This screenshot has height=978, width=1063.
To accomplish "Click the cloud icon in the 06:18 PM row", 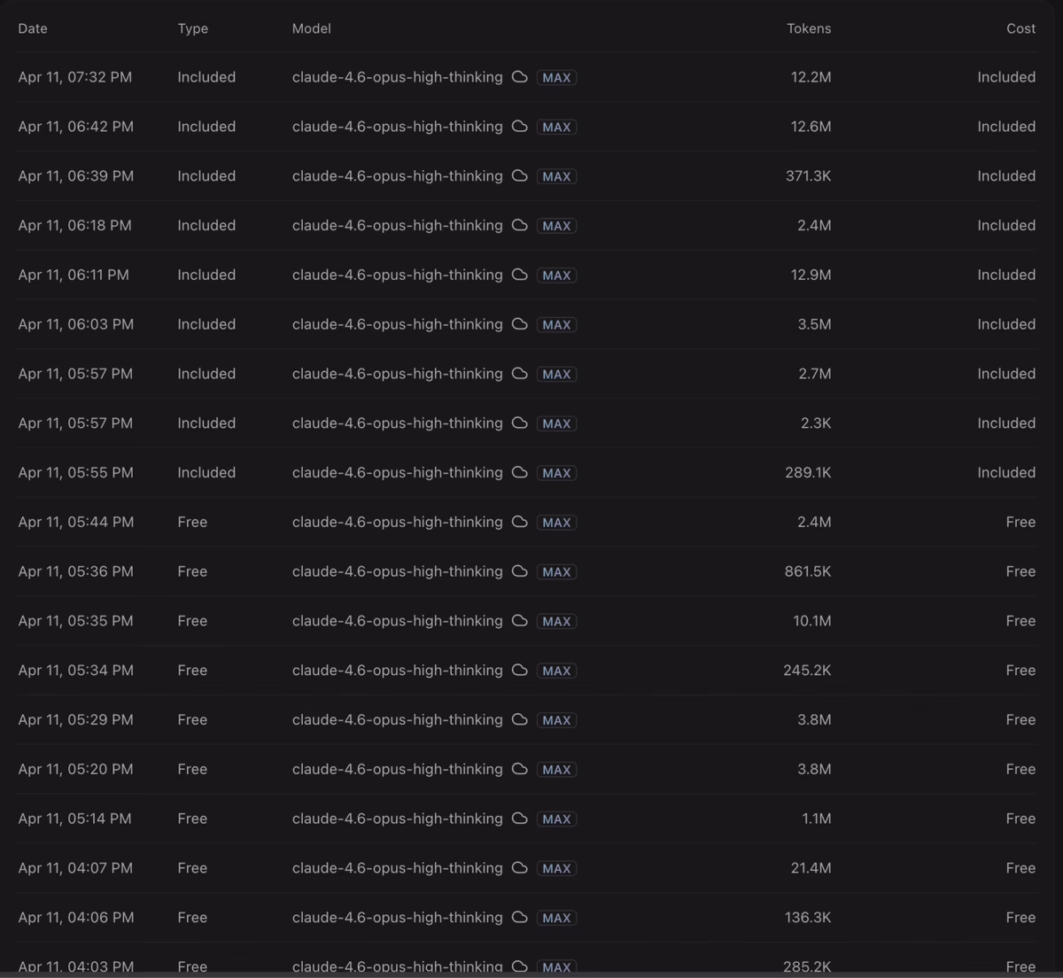I will (x=520, y=226).
